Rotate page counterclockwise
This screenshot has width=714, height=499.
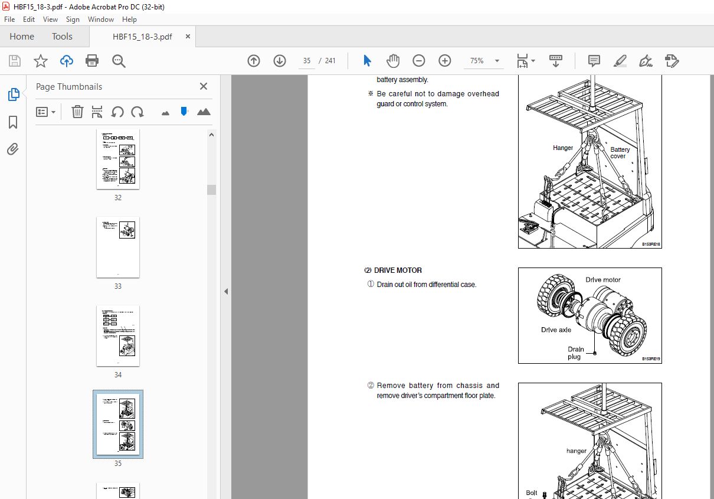point(117,112)
